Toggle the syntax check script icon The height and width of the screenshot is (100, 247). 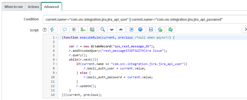160,29
